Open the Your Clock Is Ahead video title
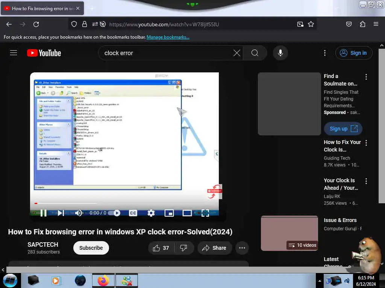This screenshot has width=385, height=288. [341, 184]
